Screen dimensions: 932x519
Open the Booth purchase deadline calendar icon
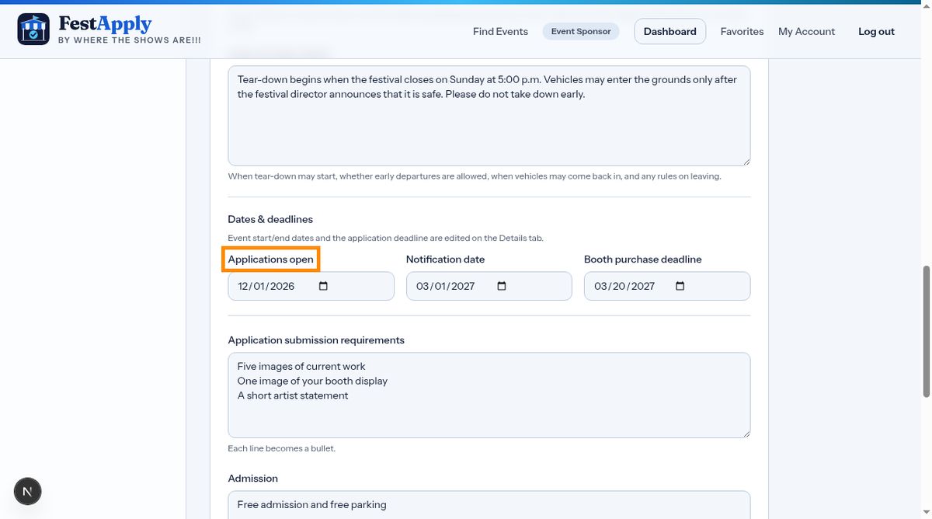click(x=680, y=286)
